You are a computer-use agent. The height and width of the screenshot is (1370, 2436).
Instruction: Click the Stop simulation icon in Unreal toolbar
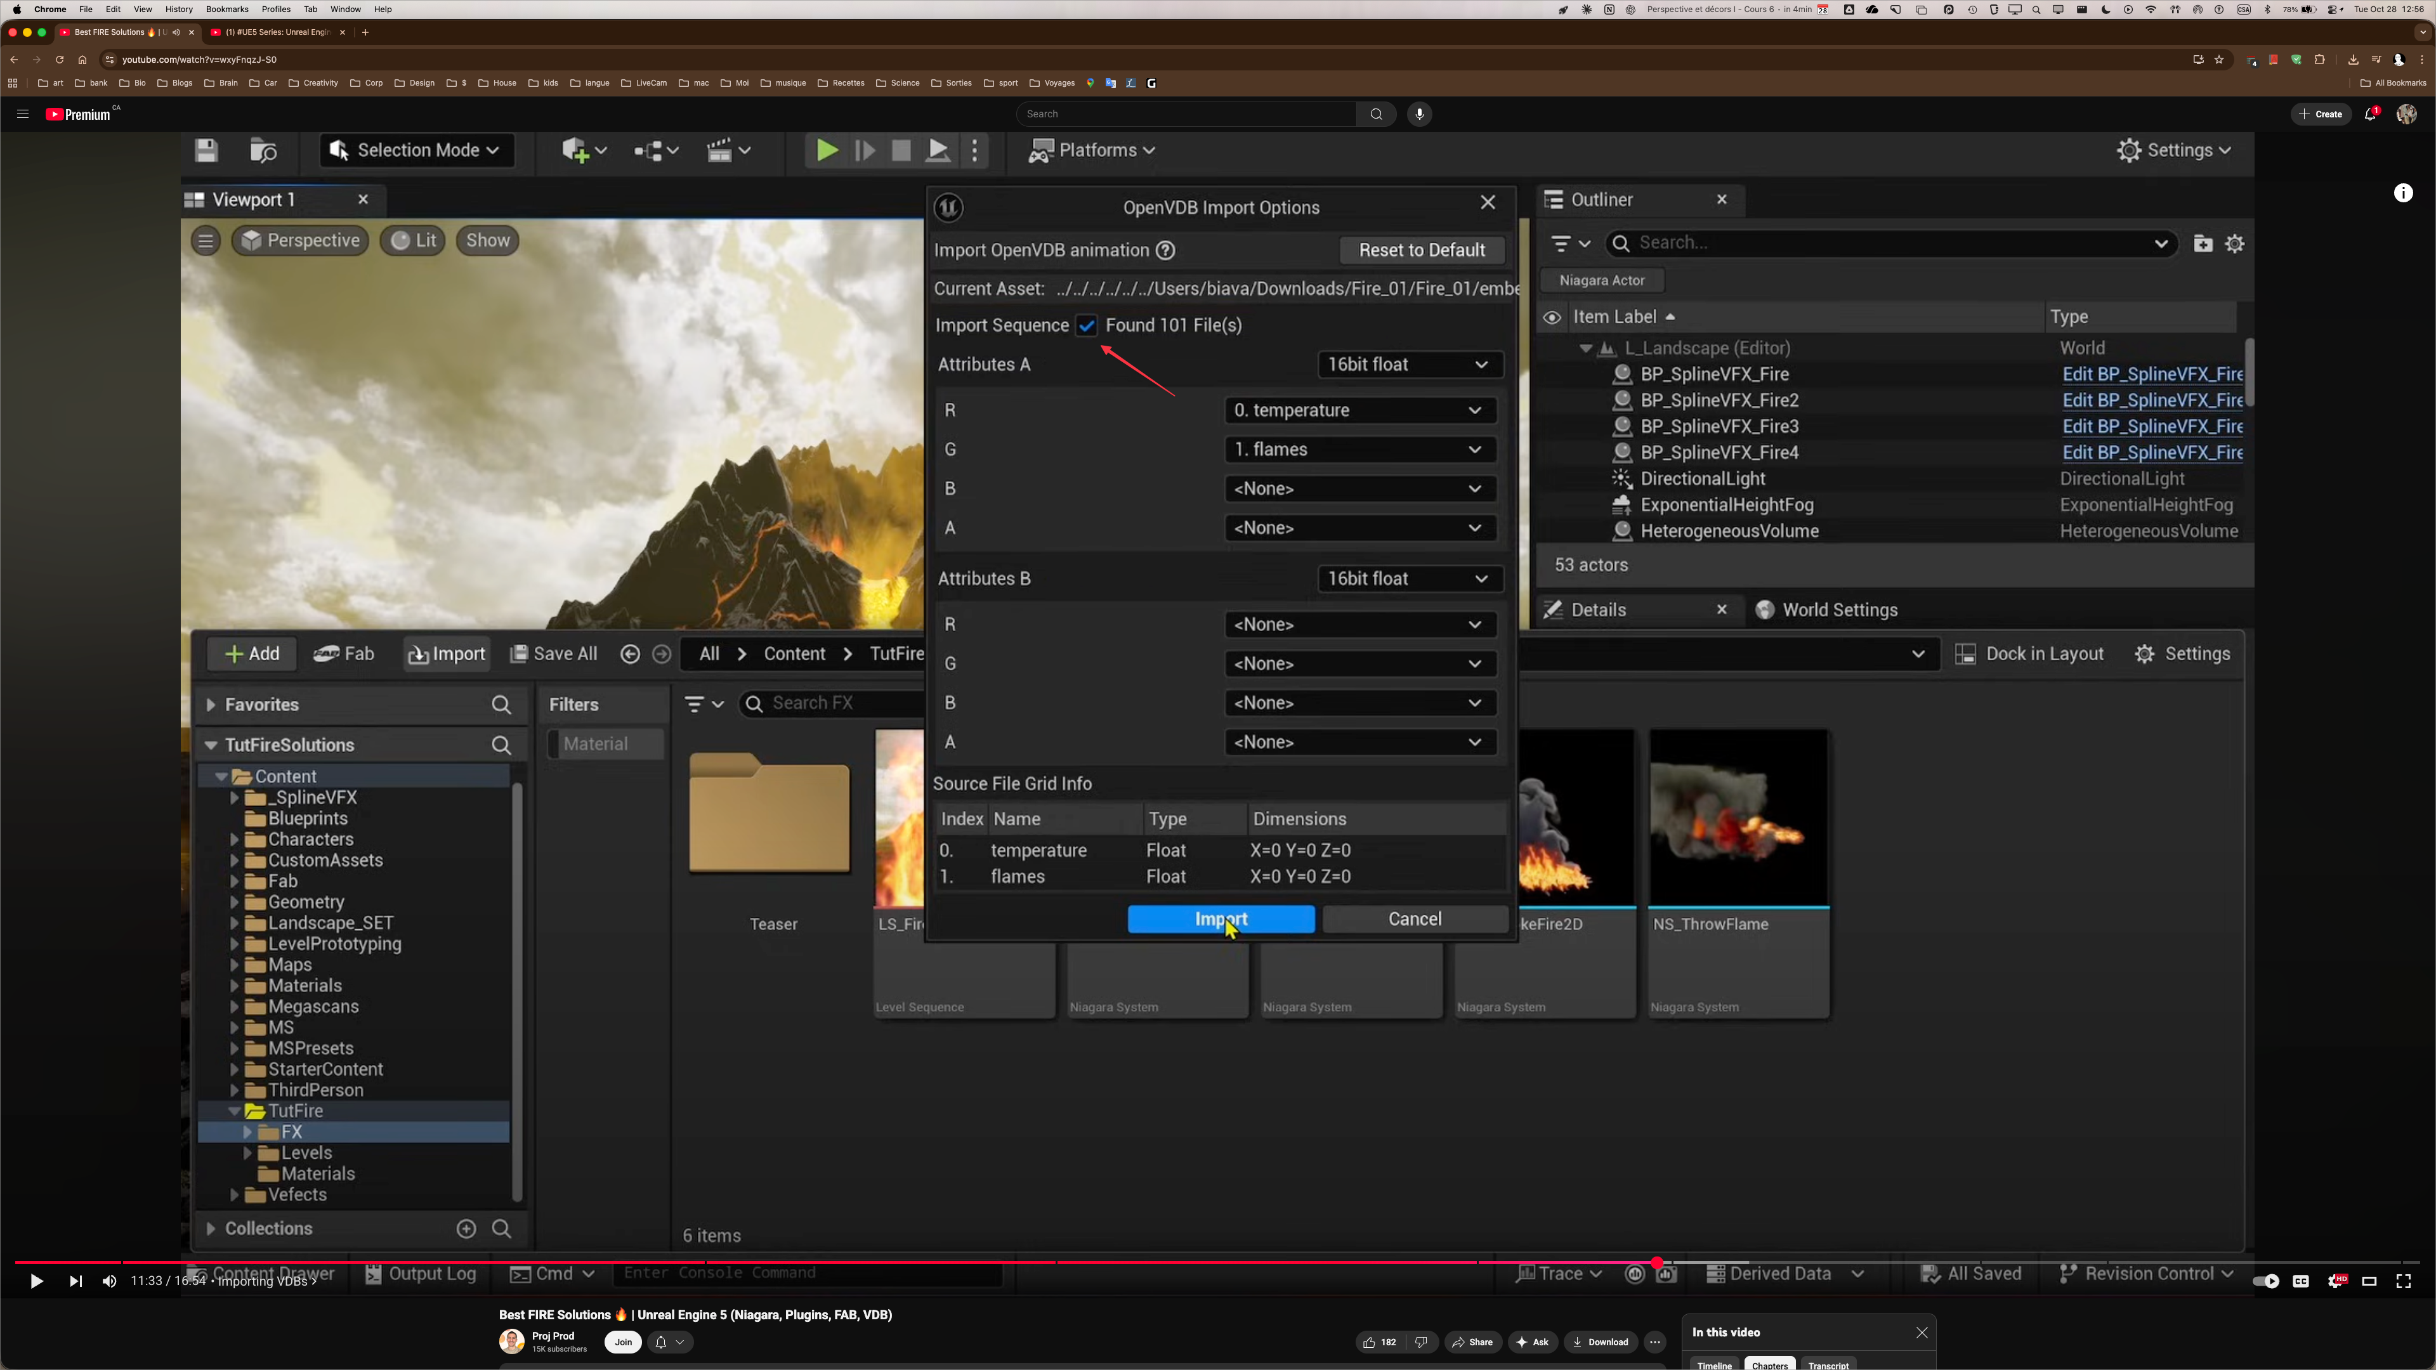tap(901, 150)
